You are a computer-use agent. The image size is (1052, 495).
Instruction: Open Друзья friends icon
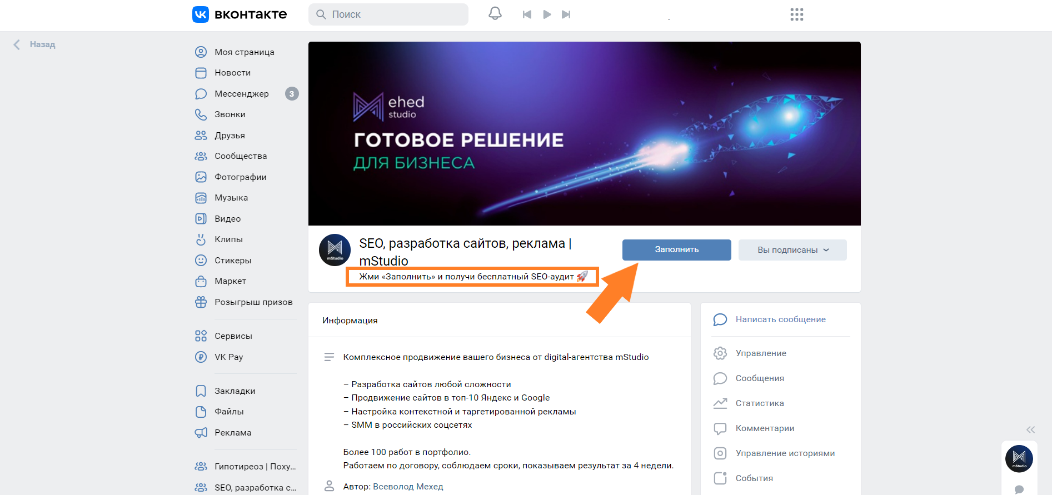pos(201,136)
